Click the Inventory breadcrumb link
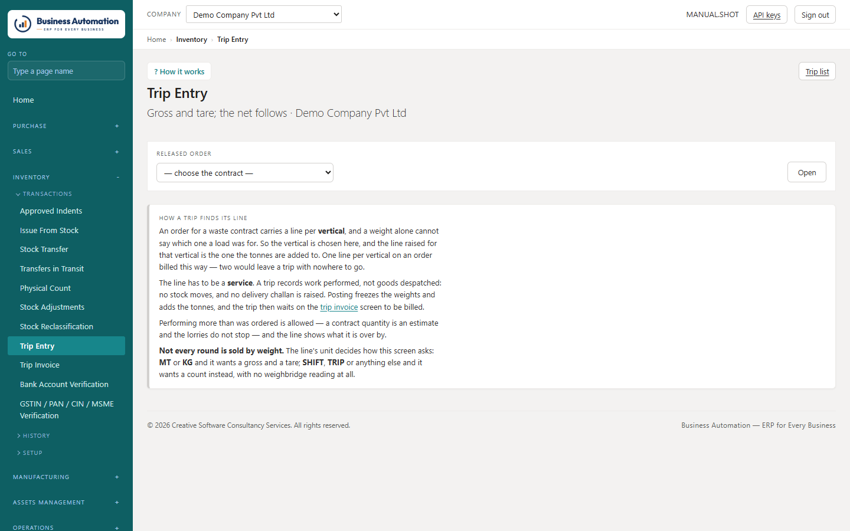850x531 pixels. click(191, 40)
